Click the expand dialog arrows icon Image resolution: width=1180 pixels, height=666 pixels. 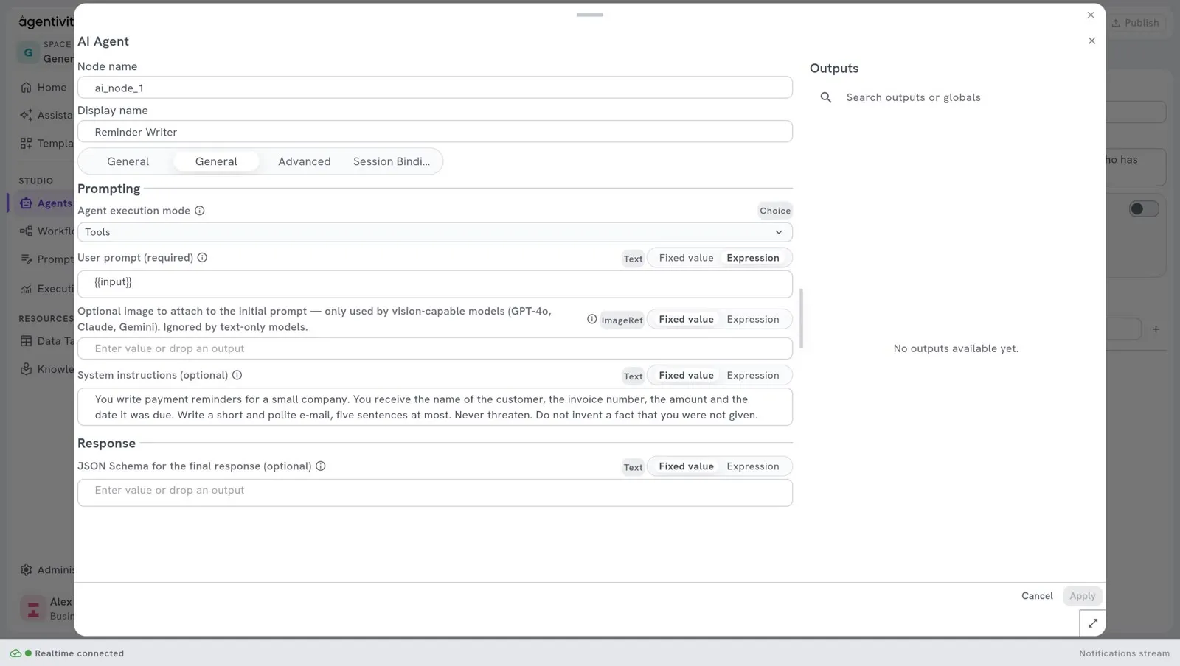[1092, 623]
